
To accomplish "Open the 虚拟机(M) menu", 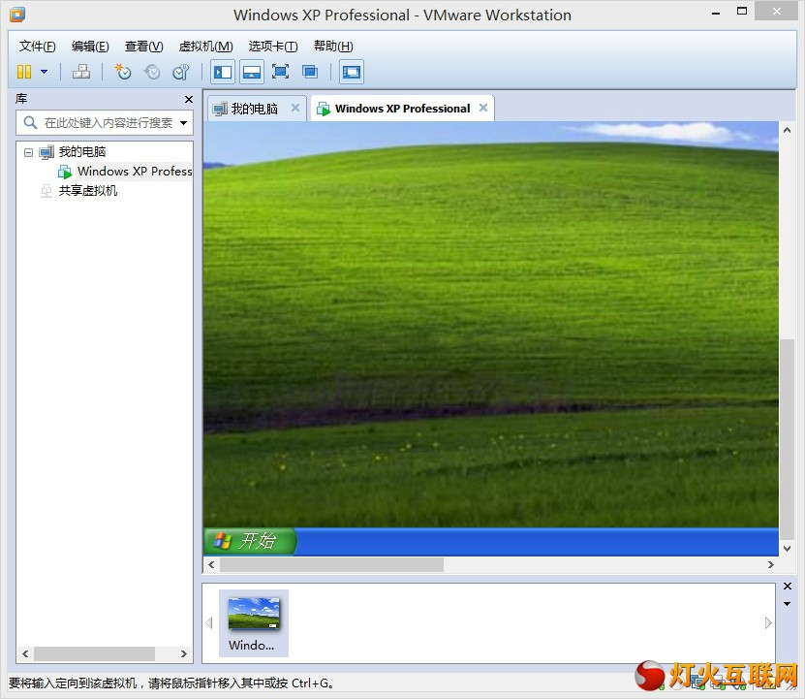I will 206,47.
